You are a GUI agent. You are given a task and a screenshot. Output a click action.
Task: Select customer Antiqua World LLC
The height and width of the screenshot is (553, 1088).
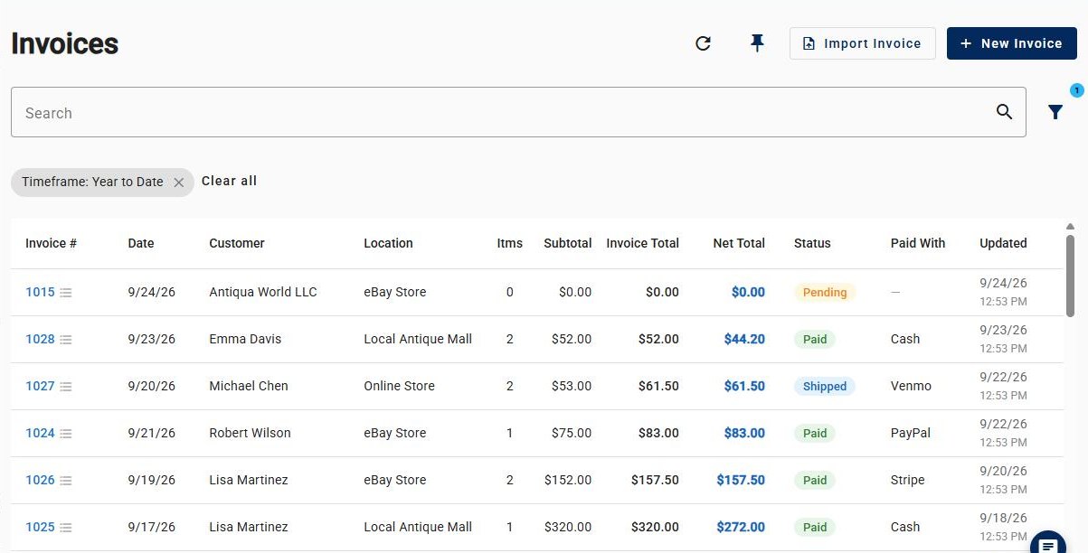tap(263, 292)
